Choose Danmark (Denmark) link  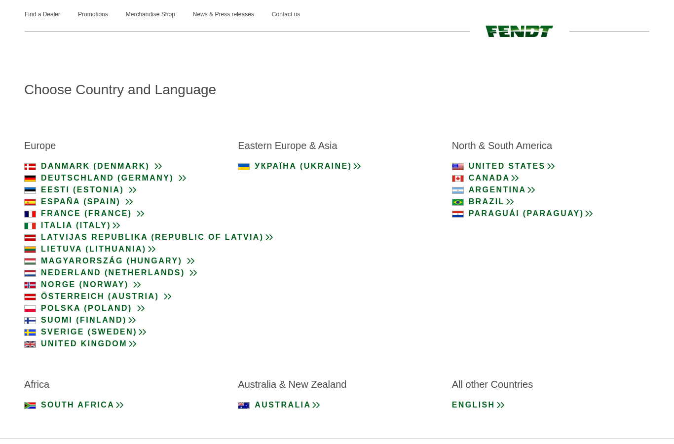(x=102, y=166)
